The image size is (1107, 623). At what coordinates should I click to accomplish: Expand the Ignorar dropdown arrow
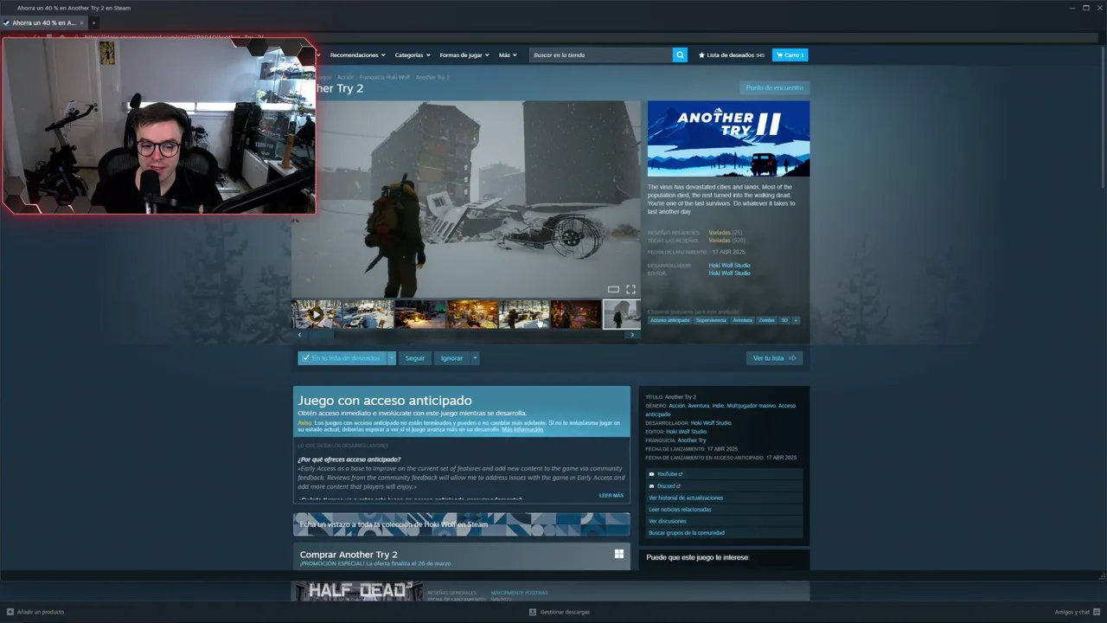click(x=474, y=358)
